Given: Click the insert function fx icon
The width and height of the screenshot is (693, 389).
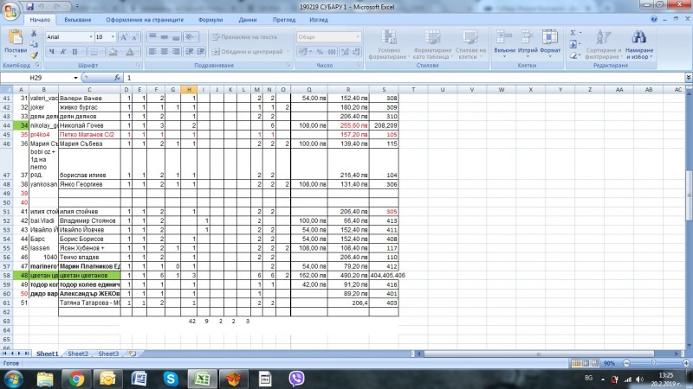Looking at the screenshot, I should pyautogui.click(x=117, y=78).
